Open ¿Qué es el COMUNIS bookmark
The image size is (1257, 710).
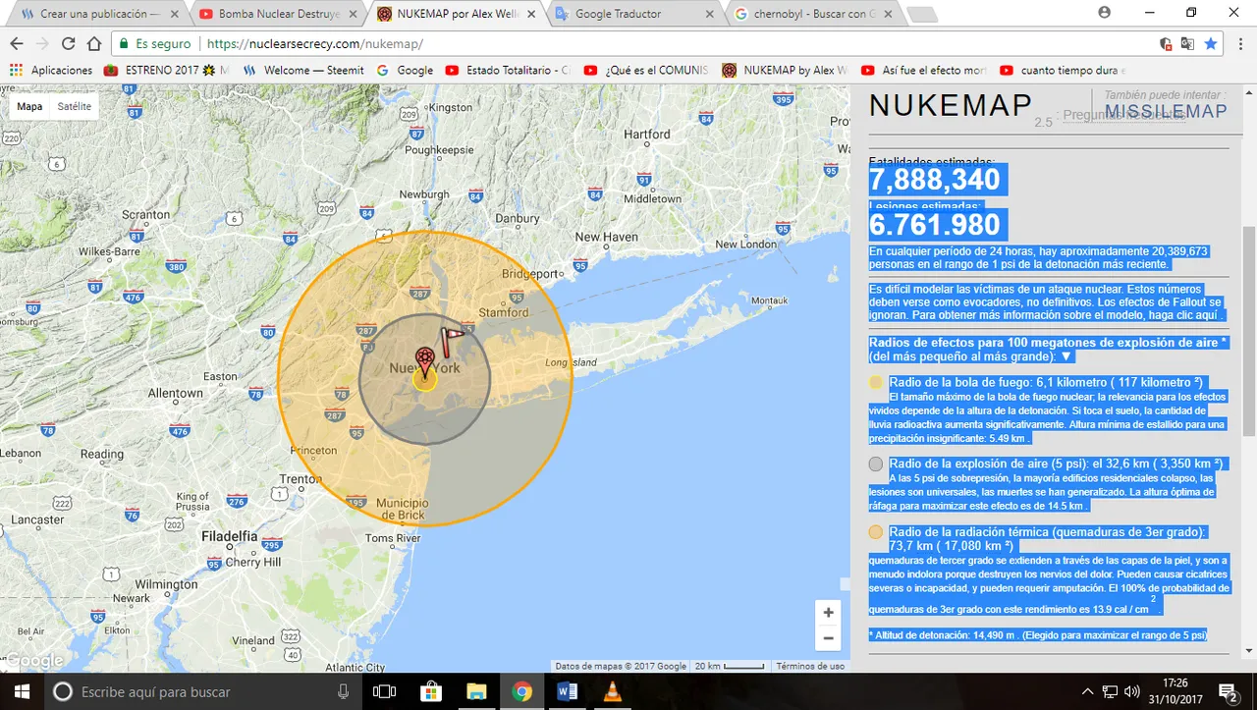[646, 71]
